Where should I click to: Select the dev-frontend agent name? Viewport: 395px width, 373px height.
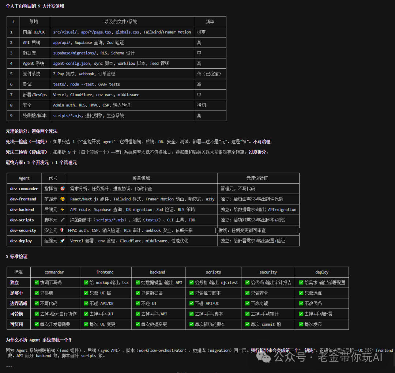click(x=23, y=199)
